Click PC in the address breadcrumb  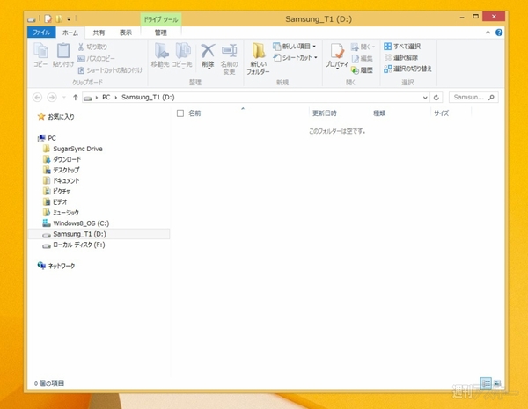106,98
